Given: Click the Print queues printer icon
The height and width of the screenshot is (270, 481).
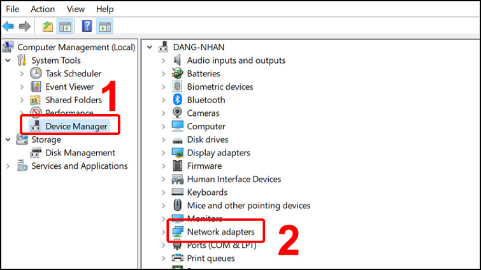Looking at the screenshot, I should click(178, 259).
